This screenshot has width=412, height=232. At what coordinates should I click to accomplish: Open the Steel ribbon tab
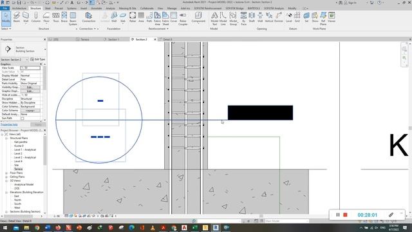48,8
